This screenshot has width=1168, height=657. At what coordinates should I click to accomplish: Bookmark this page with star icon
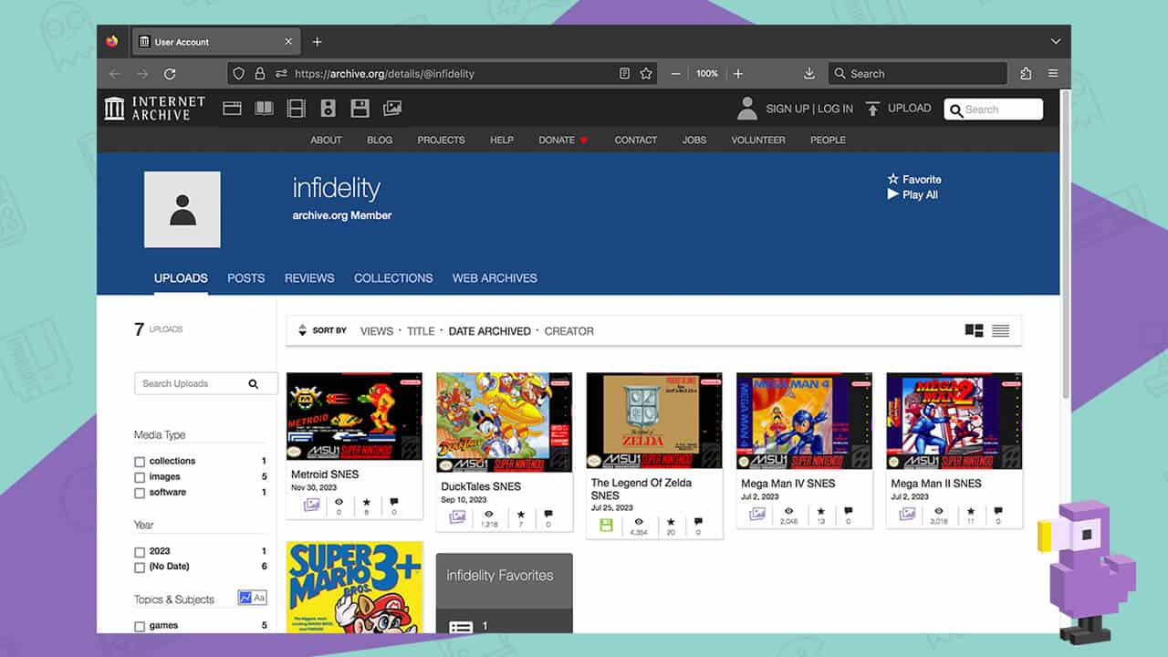(x=646, y=74)
